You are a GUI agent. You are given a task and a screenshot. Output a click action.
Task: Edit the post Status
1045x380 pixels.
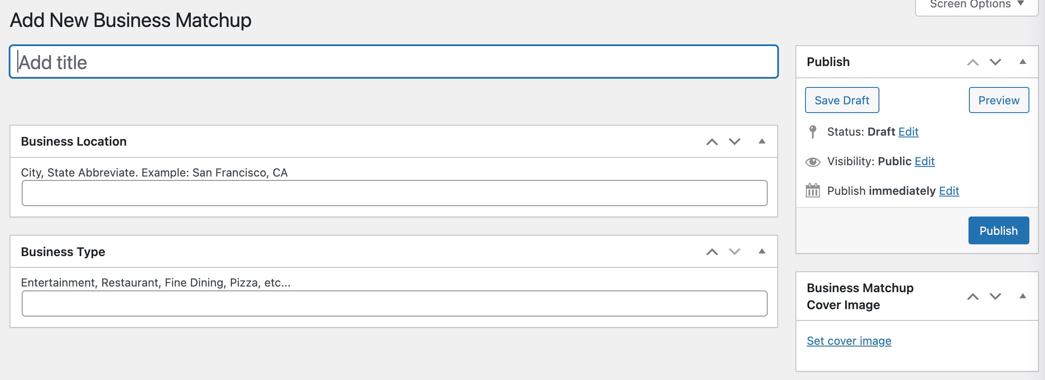point(908,132)
